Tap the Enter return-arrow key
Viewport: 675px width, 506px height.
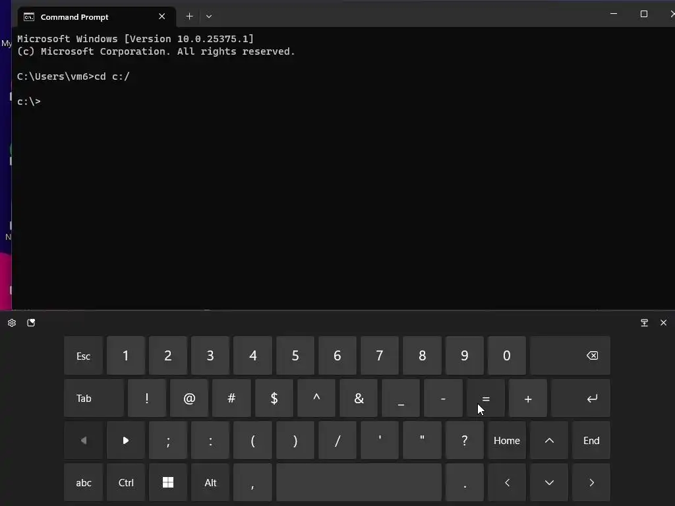coord(581,399)
